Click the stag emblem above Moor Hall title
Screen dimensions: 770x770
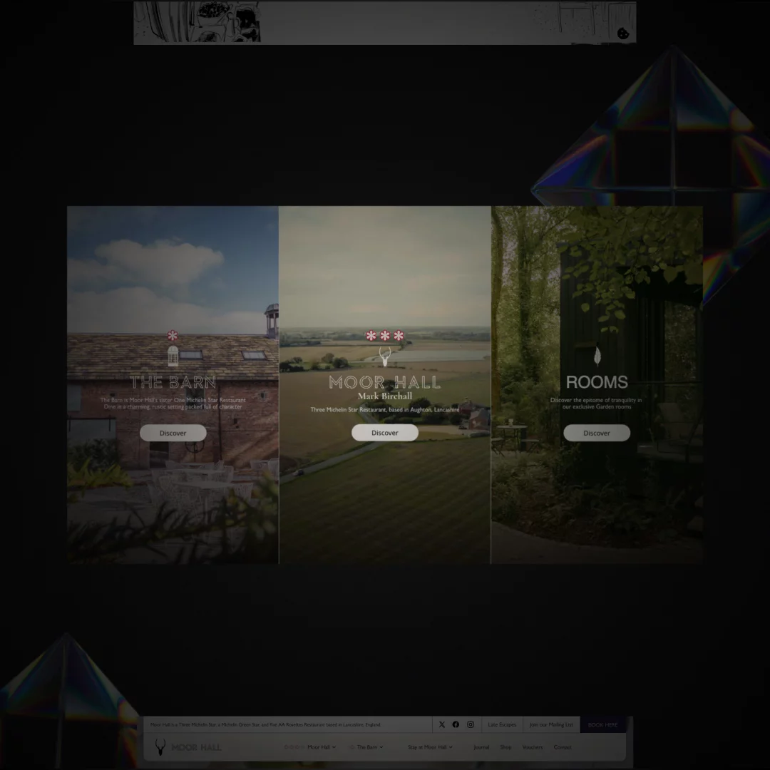click(385, 356)
